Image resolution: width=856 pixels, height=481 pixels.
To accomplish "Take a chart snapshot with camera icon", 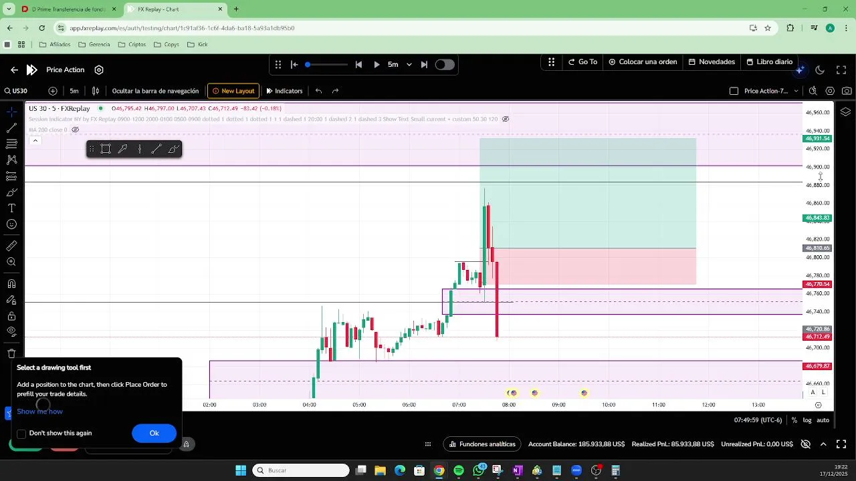I will point(847,91).
